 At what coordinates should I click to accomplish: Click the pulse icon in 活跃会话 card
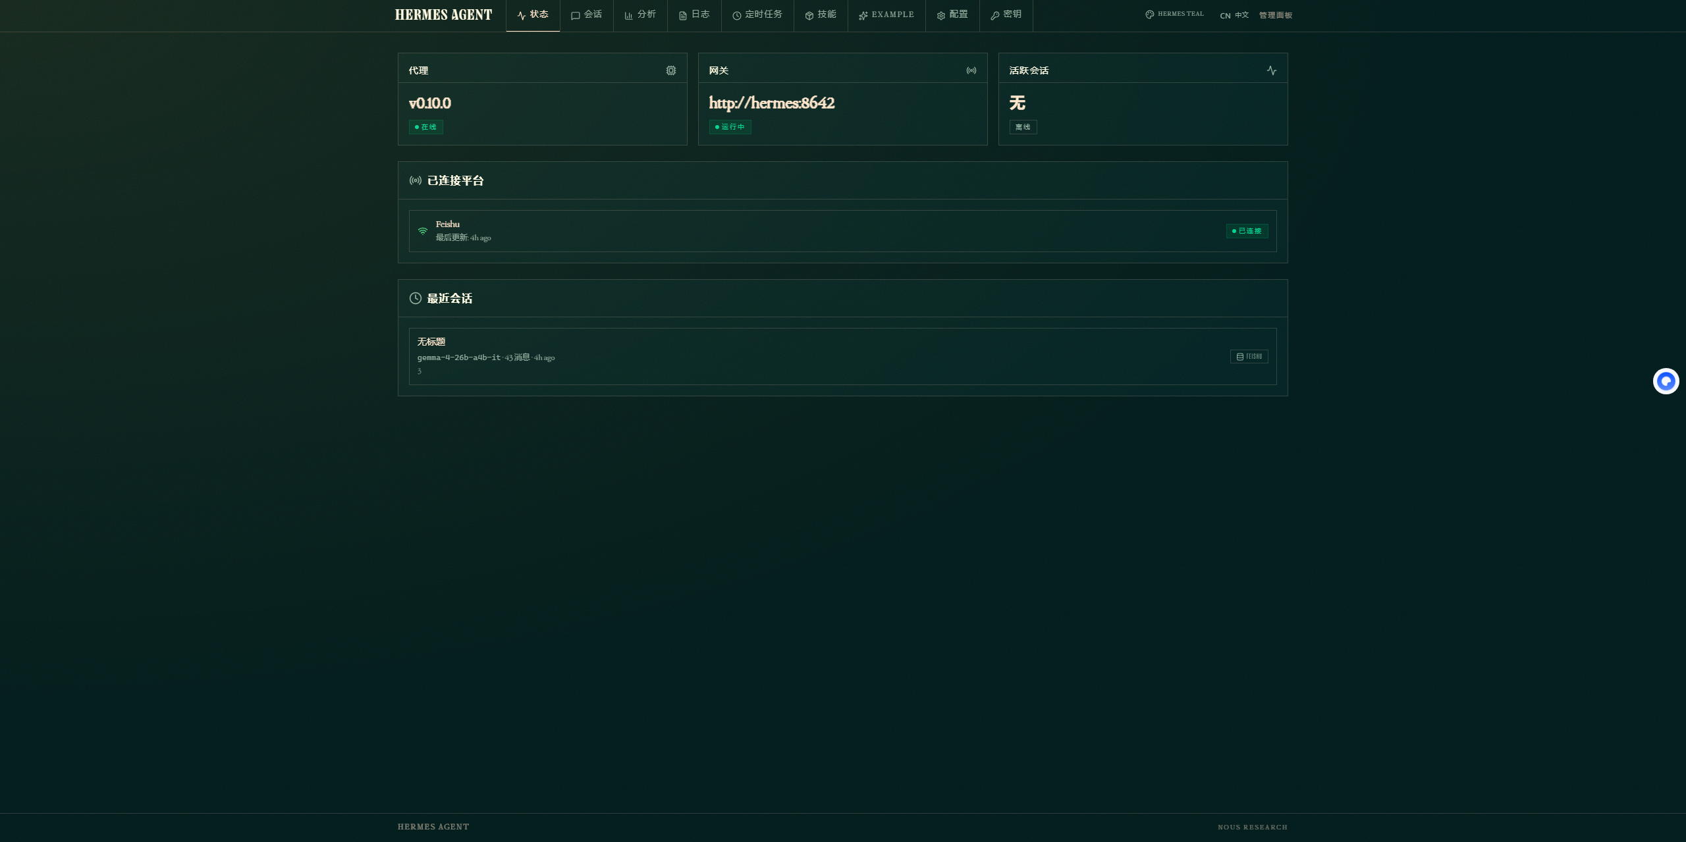tap(1271, 70)
